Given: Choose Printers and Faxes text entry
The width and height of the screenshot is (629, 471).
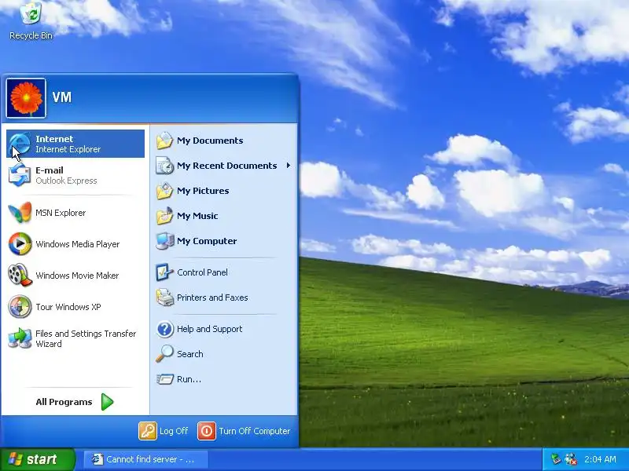Looking at the screenshot, I should 212,298.
